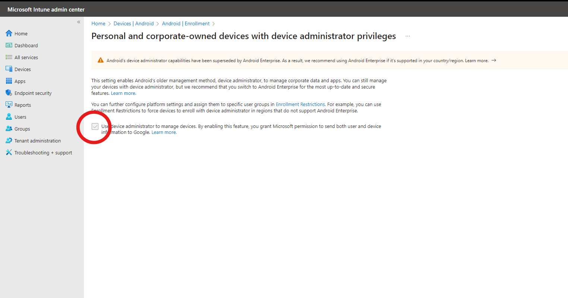The image size is (568, 298).
Task: Click the Tenant administration icon
Action: click(9, 141)
